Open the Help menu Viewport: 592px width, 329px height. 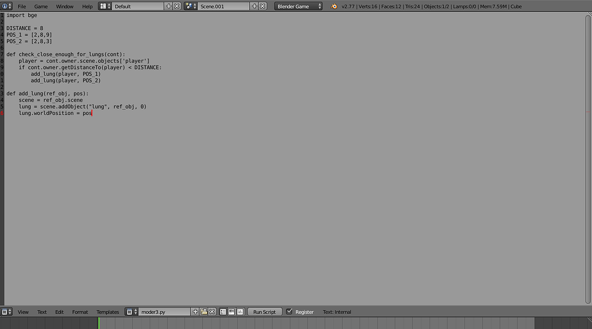87,6
